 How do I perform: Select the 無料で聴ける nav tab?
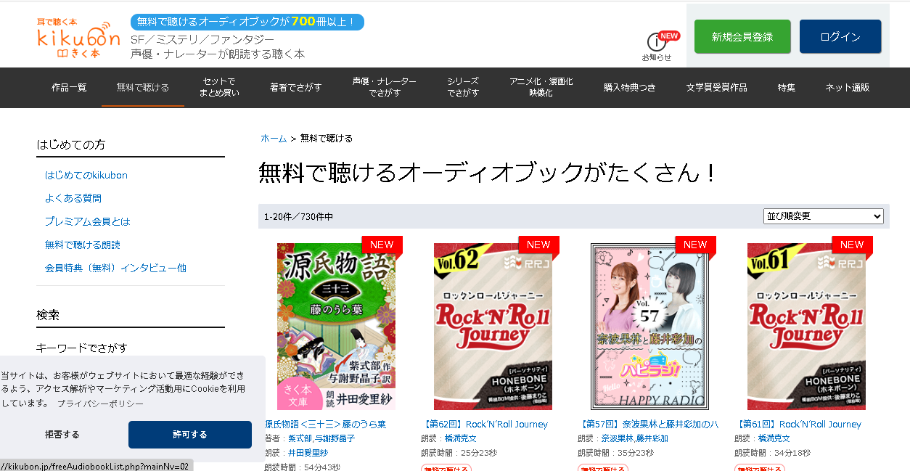pyautogui.click(x=143, y=88)
